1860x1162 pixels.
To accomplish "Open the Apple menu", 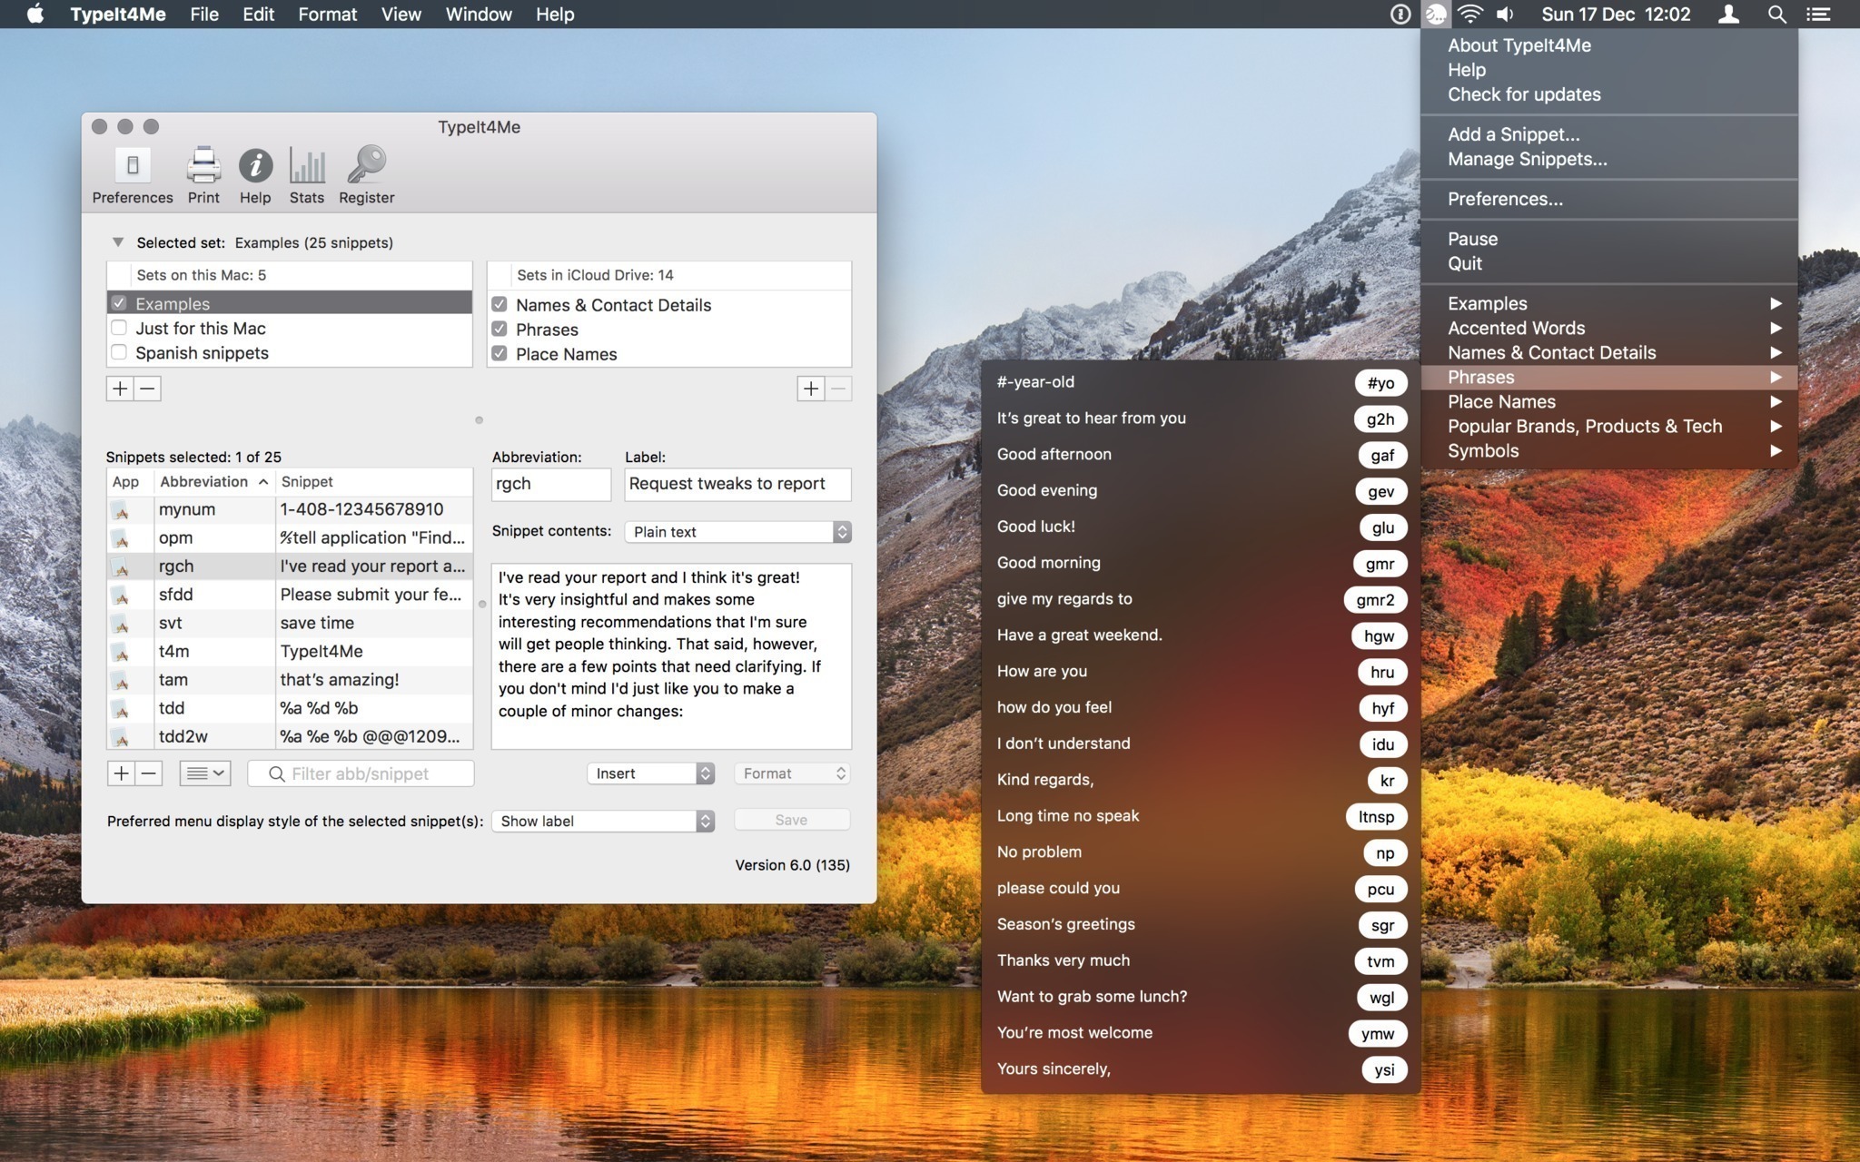I will point(35,14).
